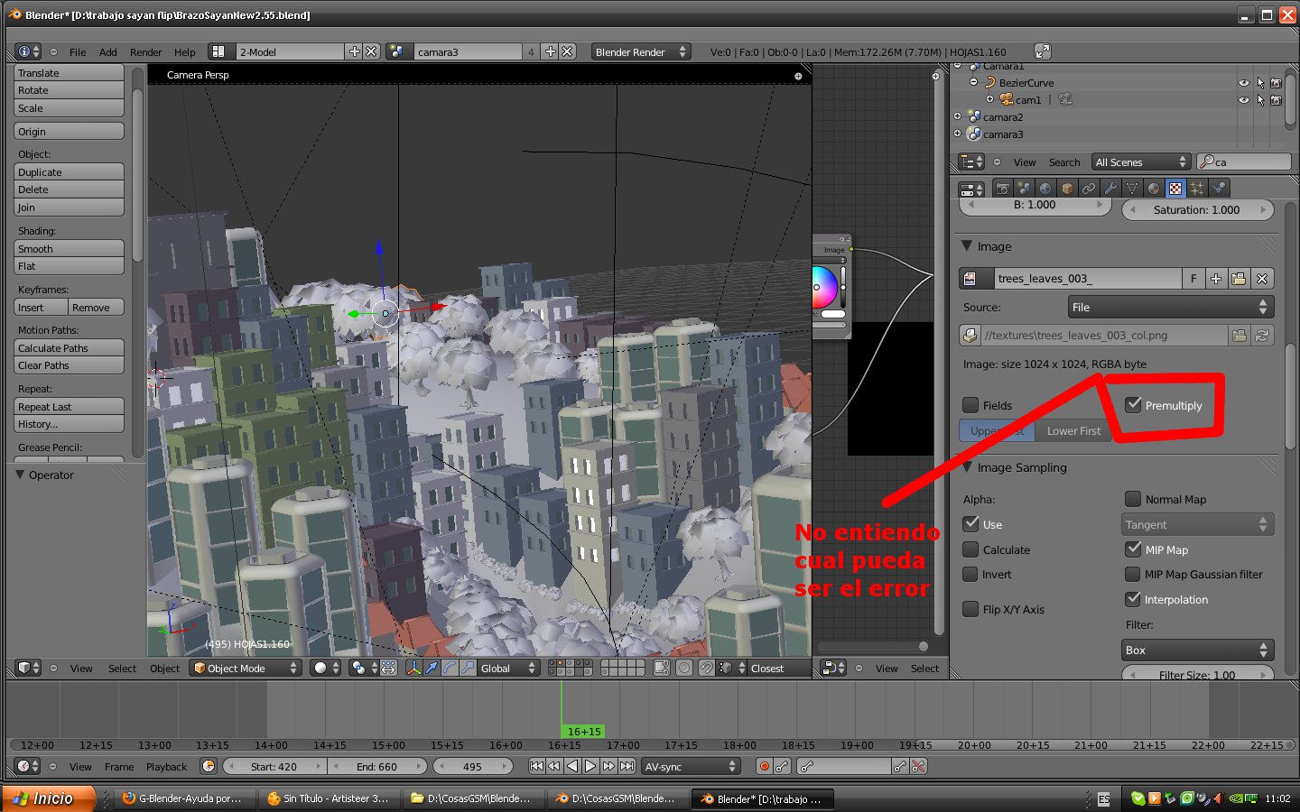The image size is (1300, 812).
Task: Open the Playback menu in timeline
Action: tap(166, 767)
